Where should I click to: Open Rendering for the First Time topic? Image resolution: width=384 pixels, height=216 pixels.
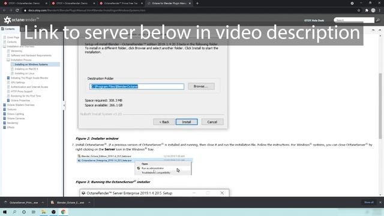(x=26, y=96)
